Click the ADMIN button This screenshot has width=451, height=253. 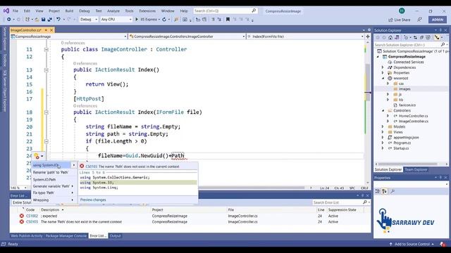(438, 20)
